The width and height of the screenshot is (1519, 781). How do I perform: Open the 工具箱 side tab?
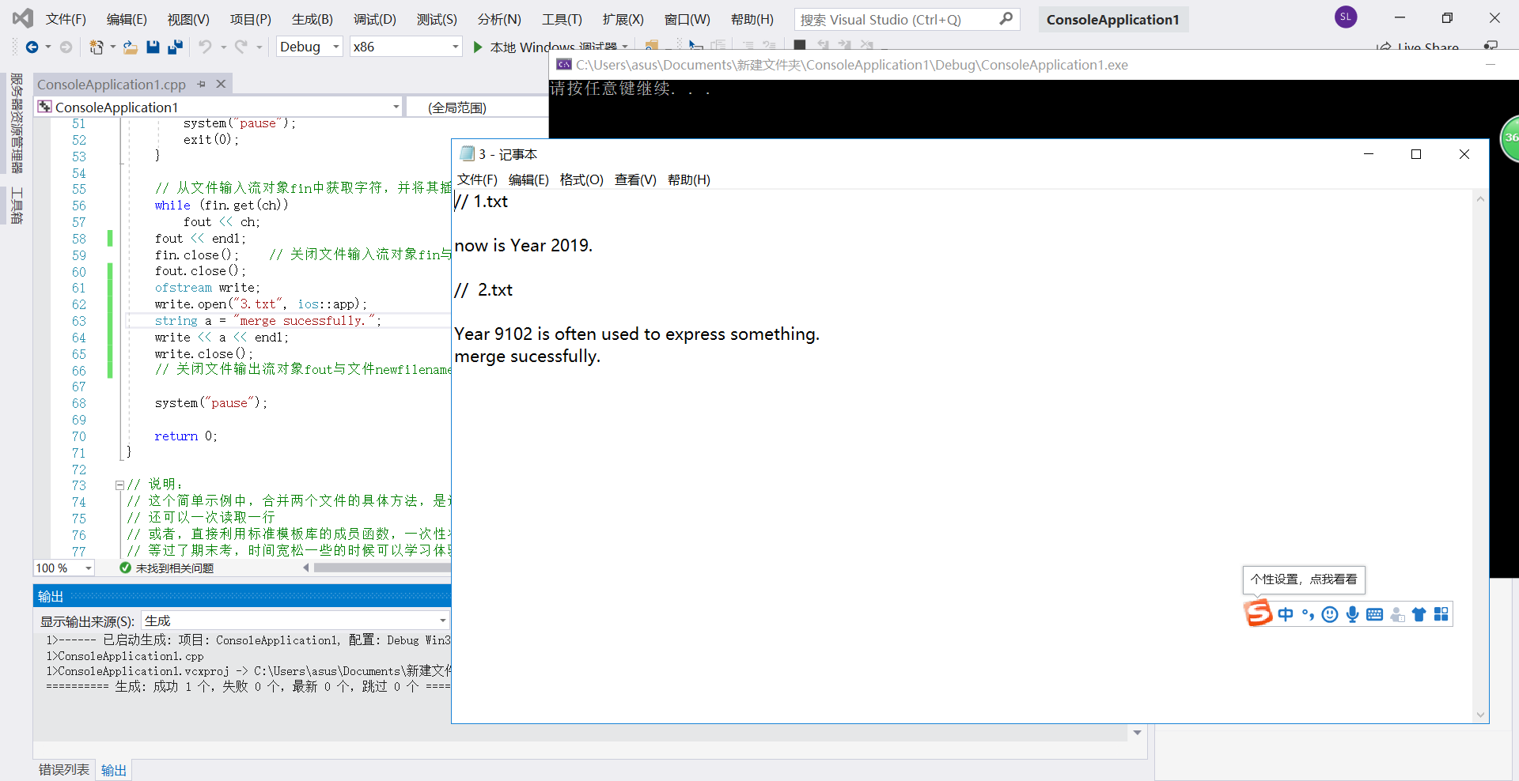click(16, 205)
